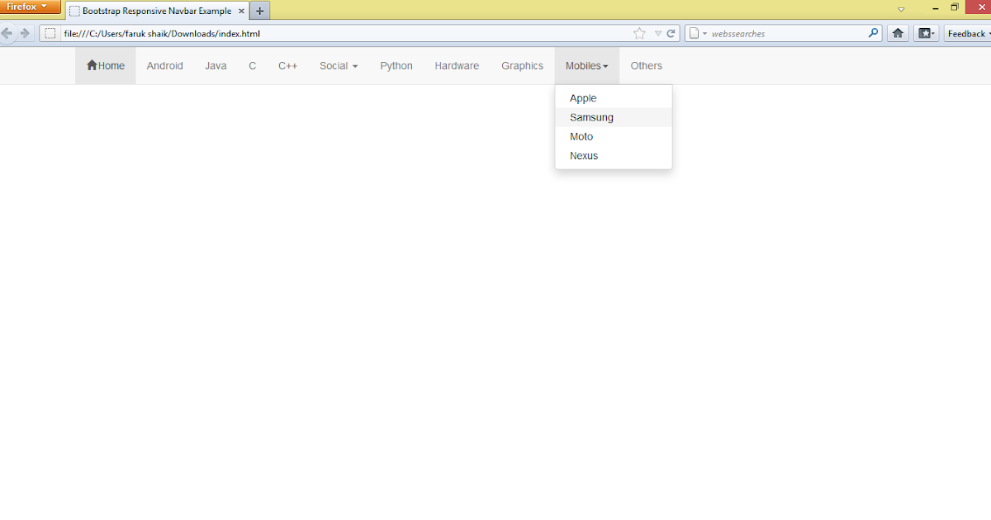Click the Feedback button
The image size is (991, 520).
pyautogui.click(x=966, y=33)
